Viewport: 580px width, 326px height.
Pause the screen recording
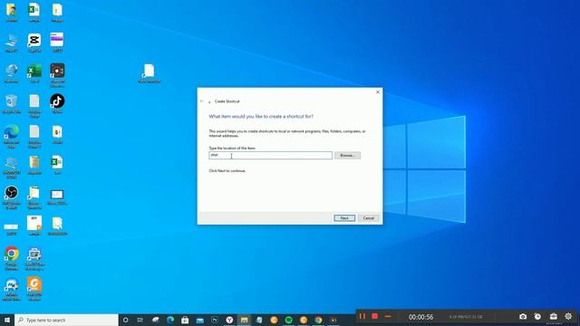(362, 316)
